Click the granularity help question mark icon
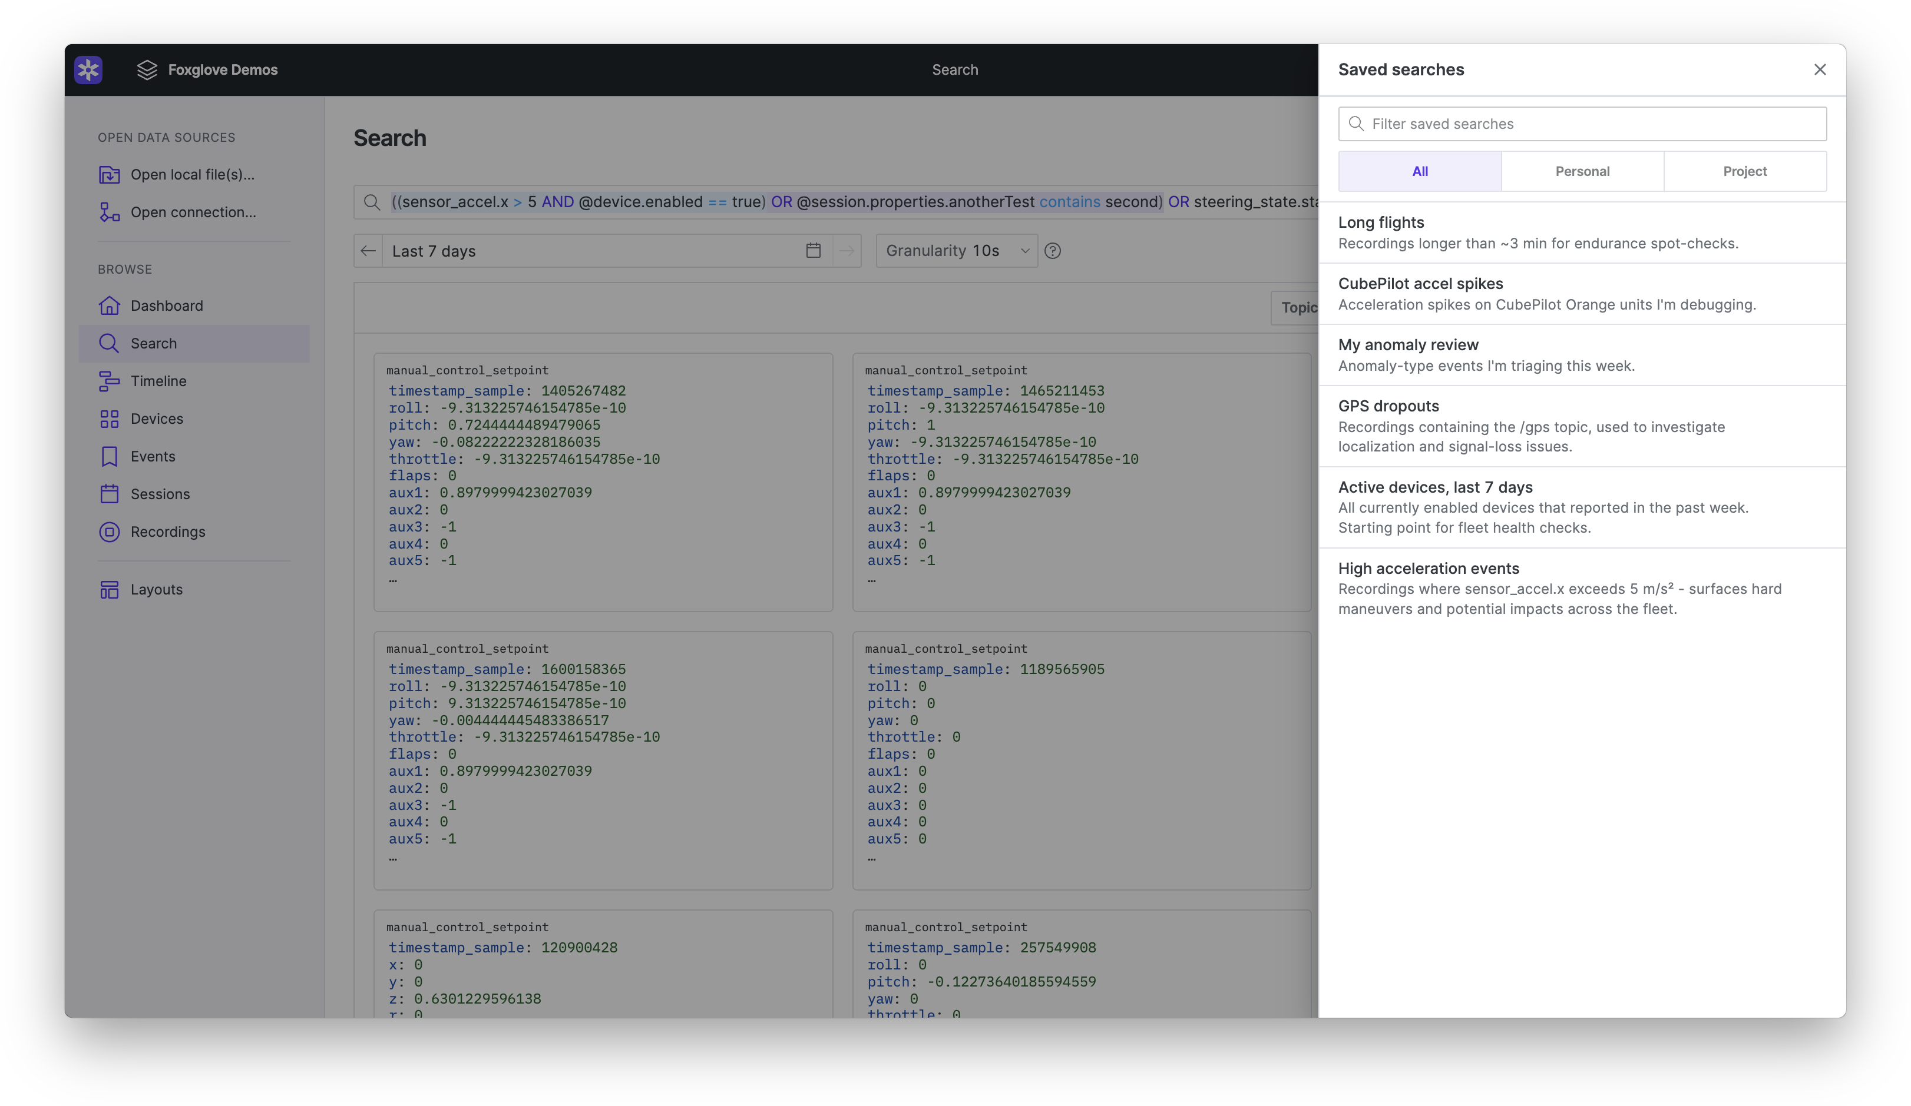 click(1053, 251)
